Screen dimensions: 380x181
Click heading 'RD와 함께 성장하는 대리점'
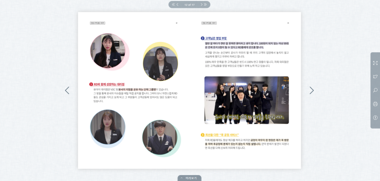pyautogui.click(x=109, y=84)
